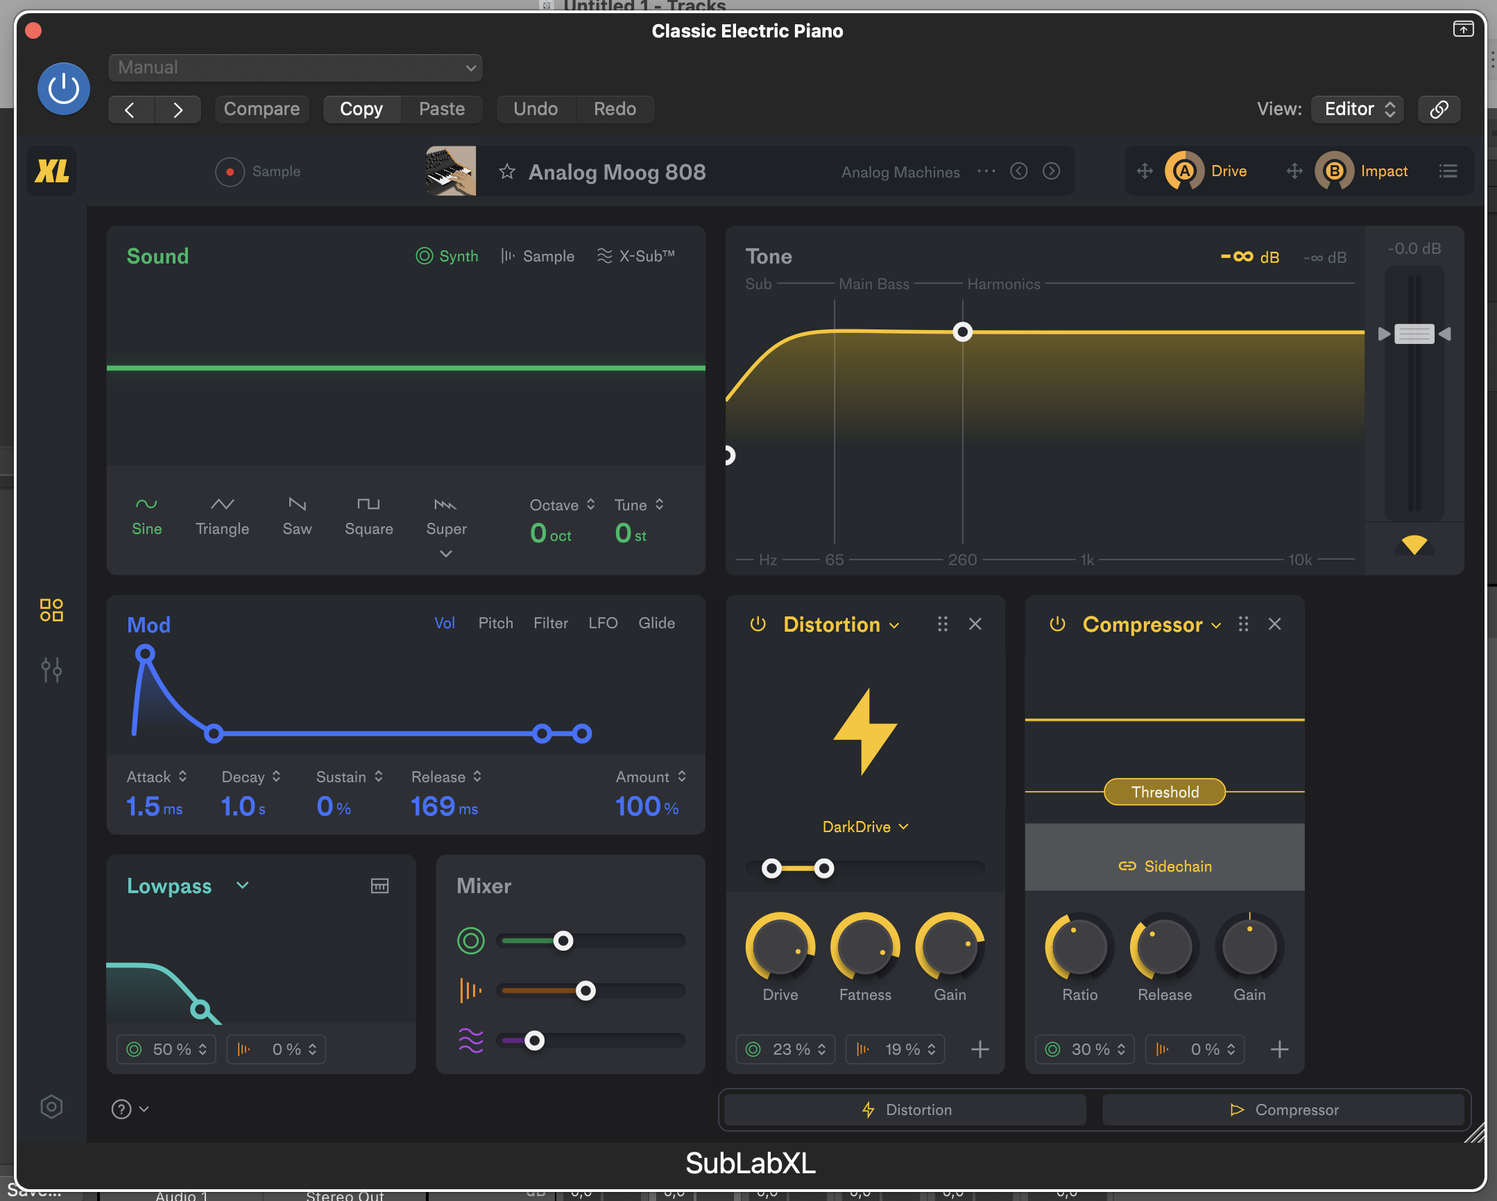Screen dimensions: 1497x1201
Task: Remove the Distortion effect with X
Action: (x=975, y=624)
